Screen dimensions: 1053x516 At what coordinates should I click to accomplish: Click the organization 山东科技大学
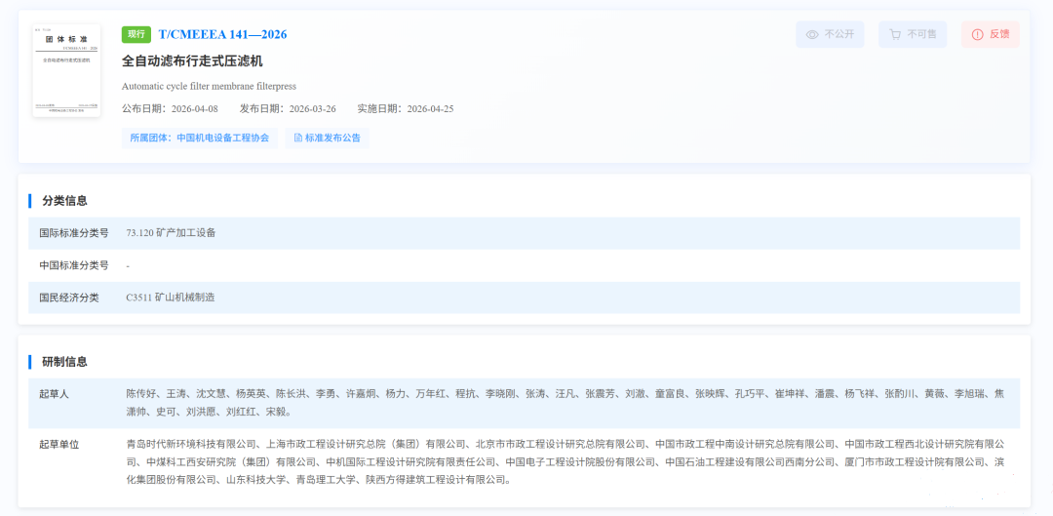click(257, 480)
